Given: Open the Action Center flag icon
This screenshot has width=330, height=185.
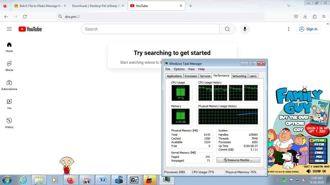Looking at the screenshot, I should point(291,180).
